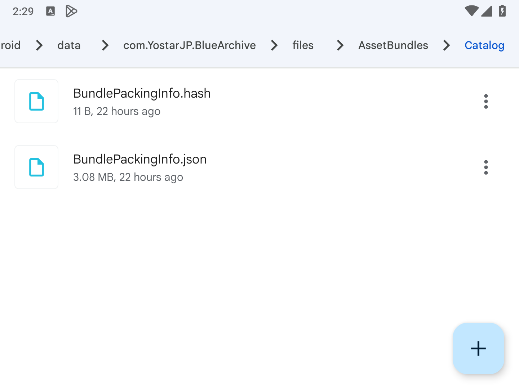The height and width of the screenshot is (389, 519).
Task: Navigate to the files breadcrumb folder
Action: coord(303,45)
